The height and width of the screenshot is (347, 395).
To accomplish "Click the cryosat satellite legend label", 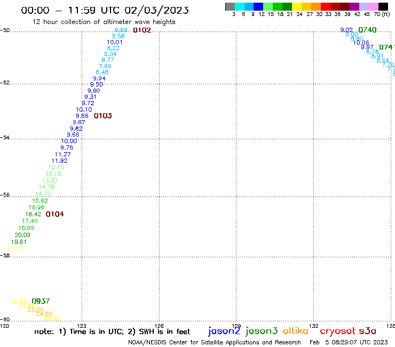I will point(338,332).
